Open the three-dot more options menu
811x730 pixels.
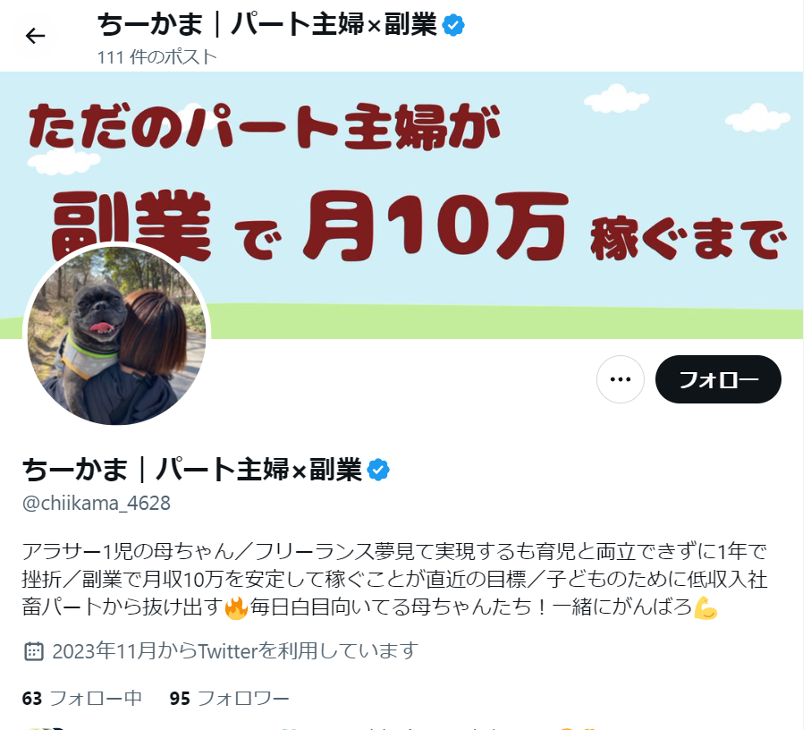[x=621, y=379]
